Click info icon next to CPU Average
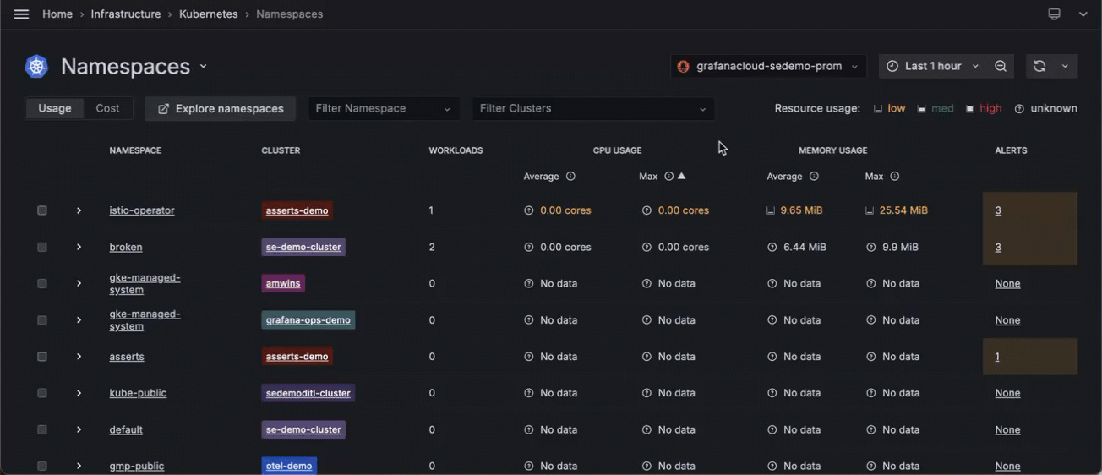 point(570,177)
